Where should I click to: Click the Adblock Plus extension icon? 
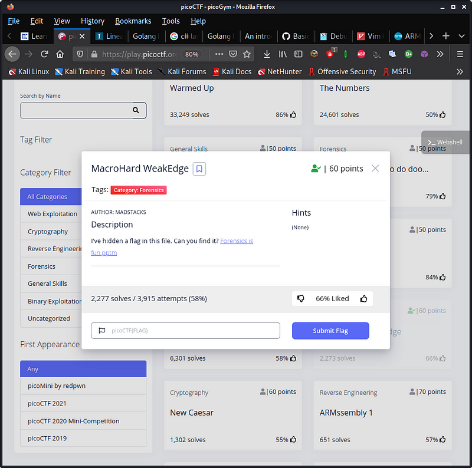(362, 54)
